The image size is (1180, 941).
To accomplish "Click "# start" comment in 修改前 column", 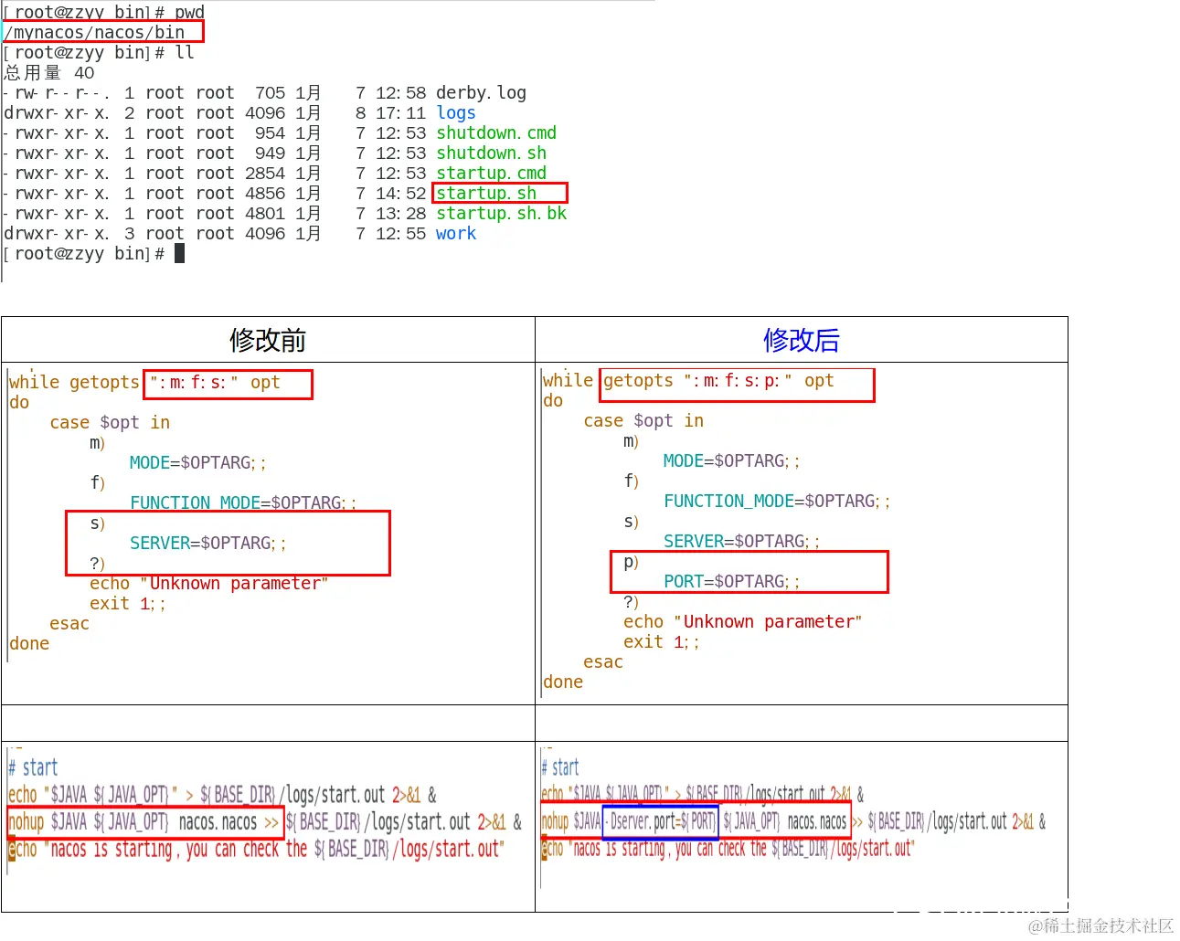I will [33, 767].
